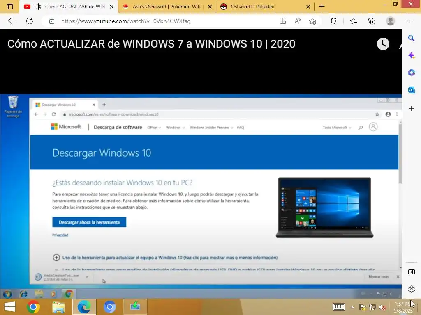Click the network tray icon

372,308
